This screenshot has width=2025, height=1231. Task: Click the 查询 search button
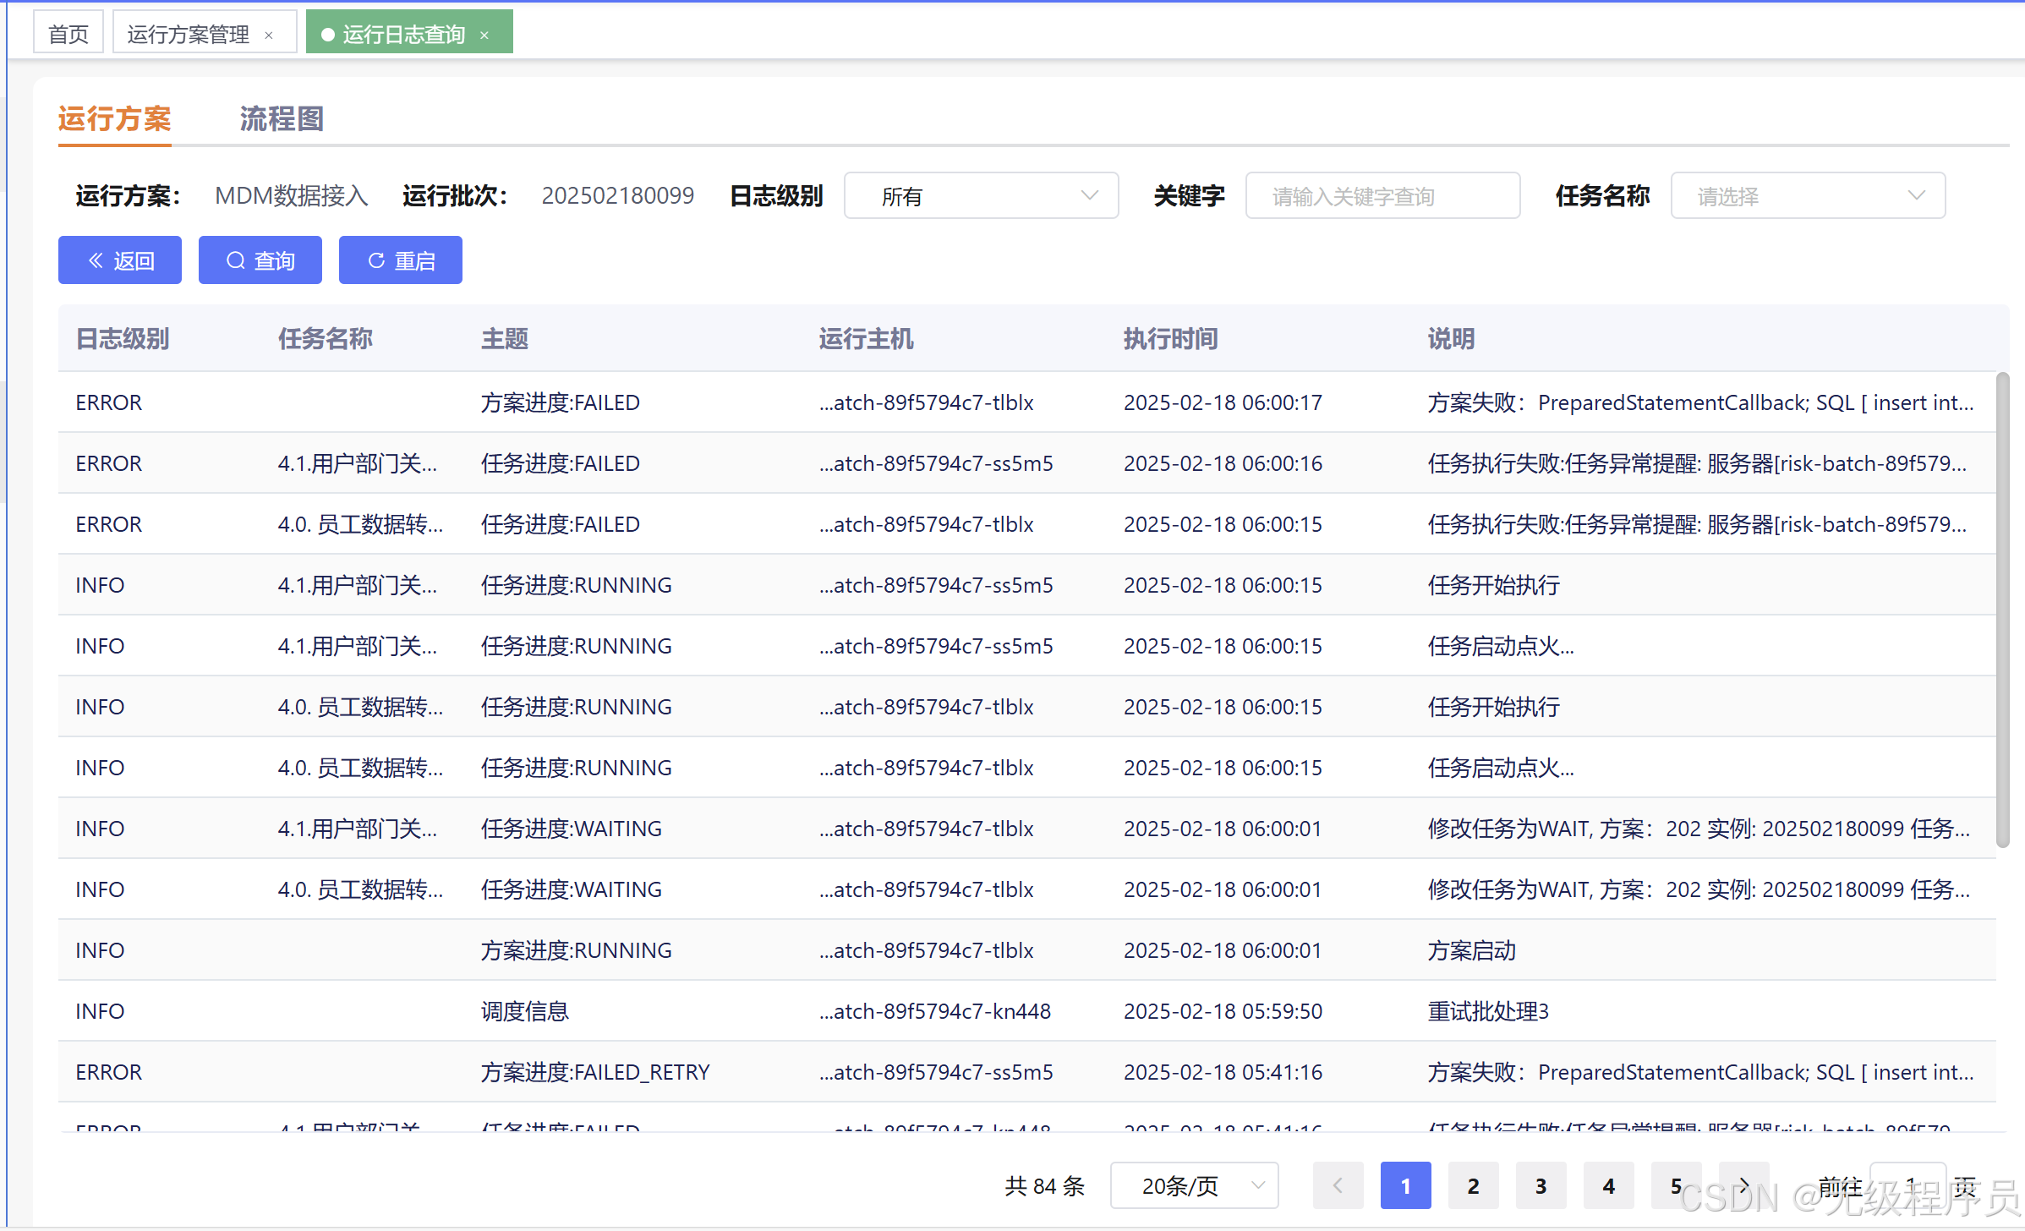point(260,260)
